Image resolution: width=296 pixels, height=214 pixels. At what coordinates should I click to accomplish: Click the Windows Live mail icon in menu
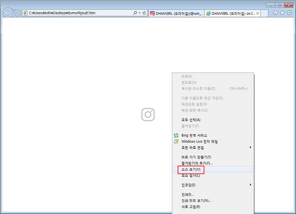tap(176, 141)
